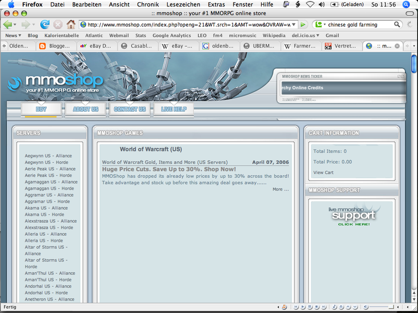Click the AirPort Wi-Fi status icon
Image resolution: width=418 pixels, height=313 pixels.
point(310,4)
